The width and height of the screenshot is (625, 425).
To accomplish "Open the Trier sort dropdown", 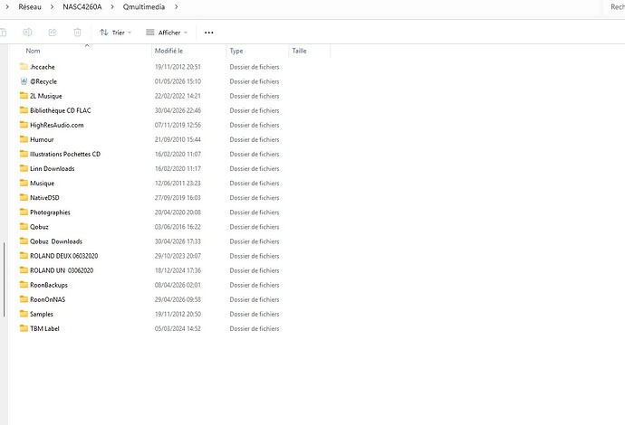I will [x=115, y=33].
